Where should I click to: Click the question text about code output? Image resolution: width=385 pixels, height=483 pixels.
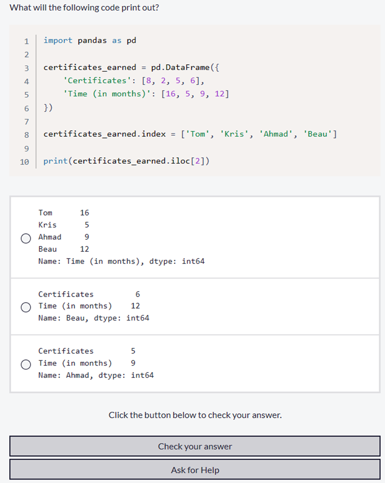click(84, 8)
